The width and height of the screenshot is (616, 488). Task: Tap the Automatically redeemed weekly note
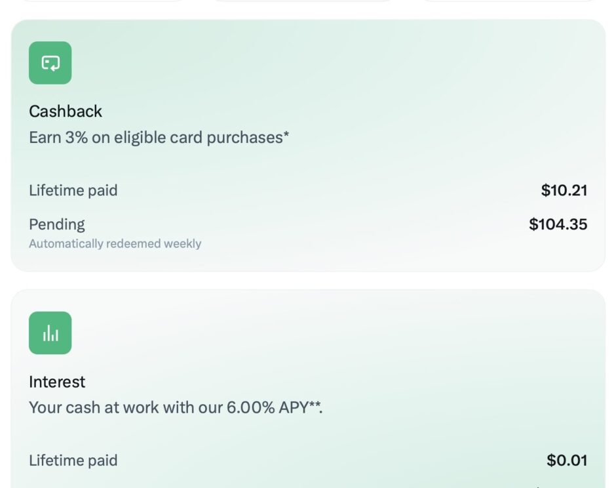[115, 244]
